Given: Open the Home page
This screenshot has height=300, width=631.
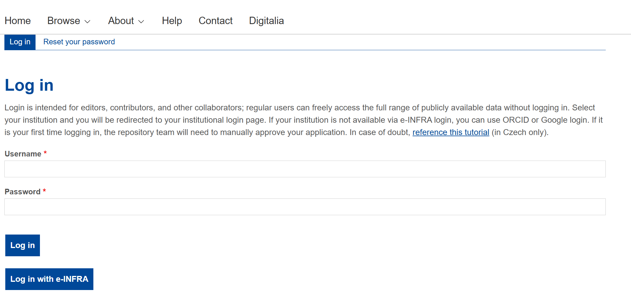Looking at the screenshot, I should coord(18,21).
